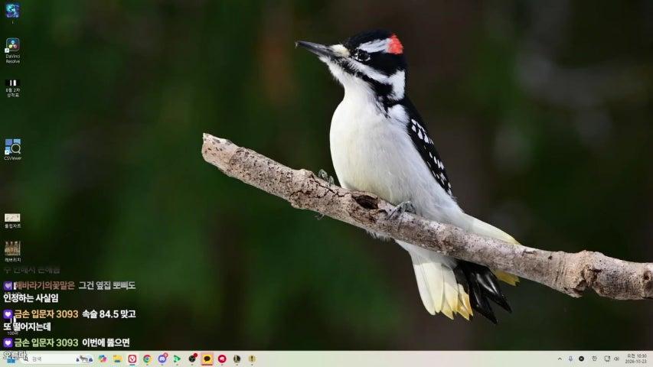Toggle the Korean IME 한 indicator
Viewport: 653px width, 367px height.
point(594,359)
